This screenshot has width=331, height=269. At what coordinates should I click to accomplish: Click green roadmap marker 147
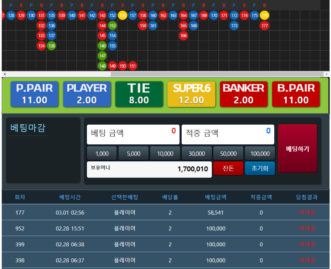pyautogui.click(x=102, y=56)
